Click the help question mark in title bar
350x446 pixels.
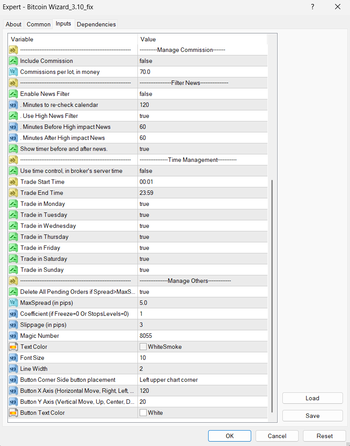tap(313, 7)
